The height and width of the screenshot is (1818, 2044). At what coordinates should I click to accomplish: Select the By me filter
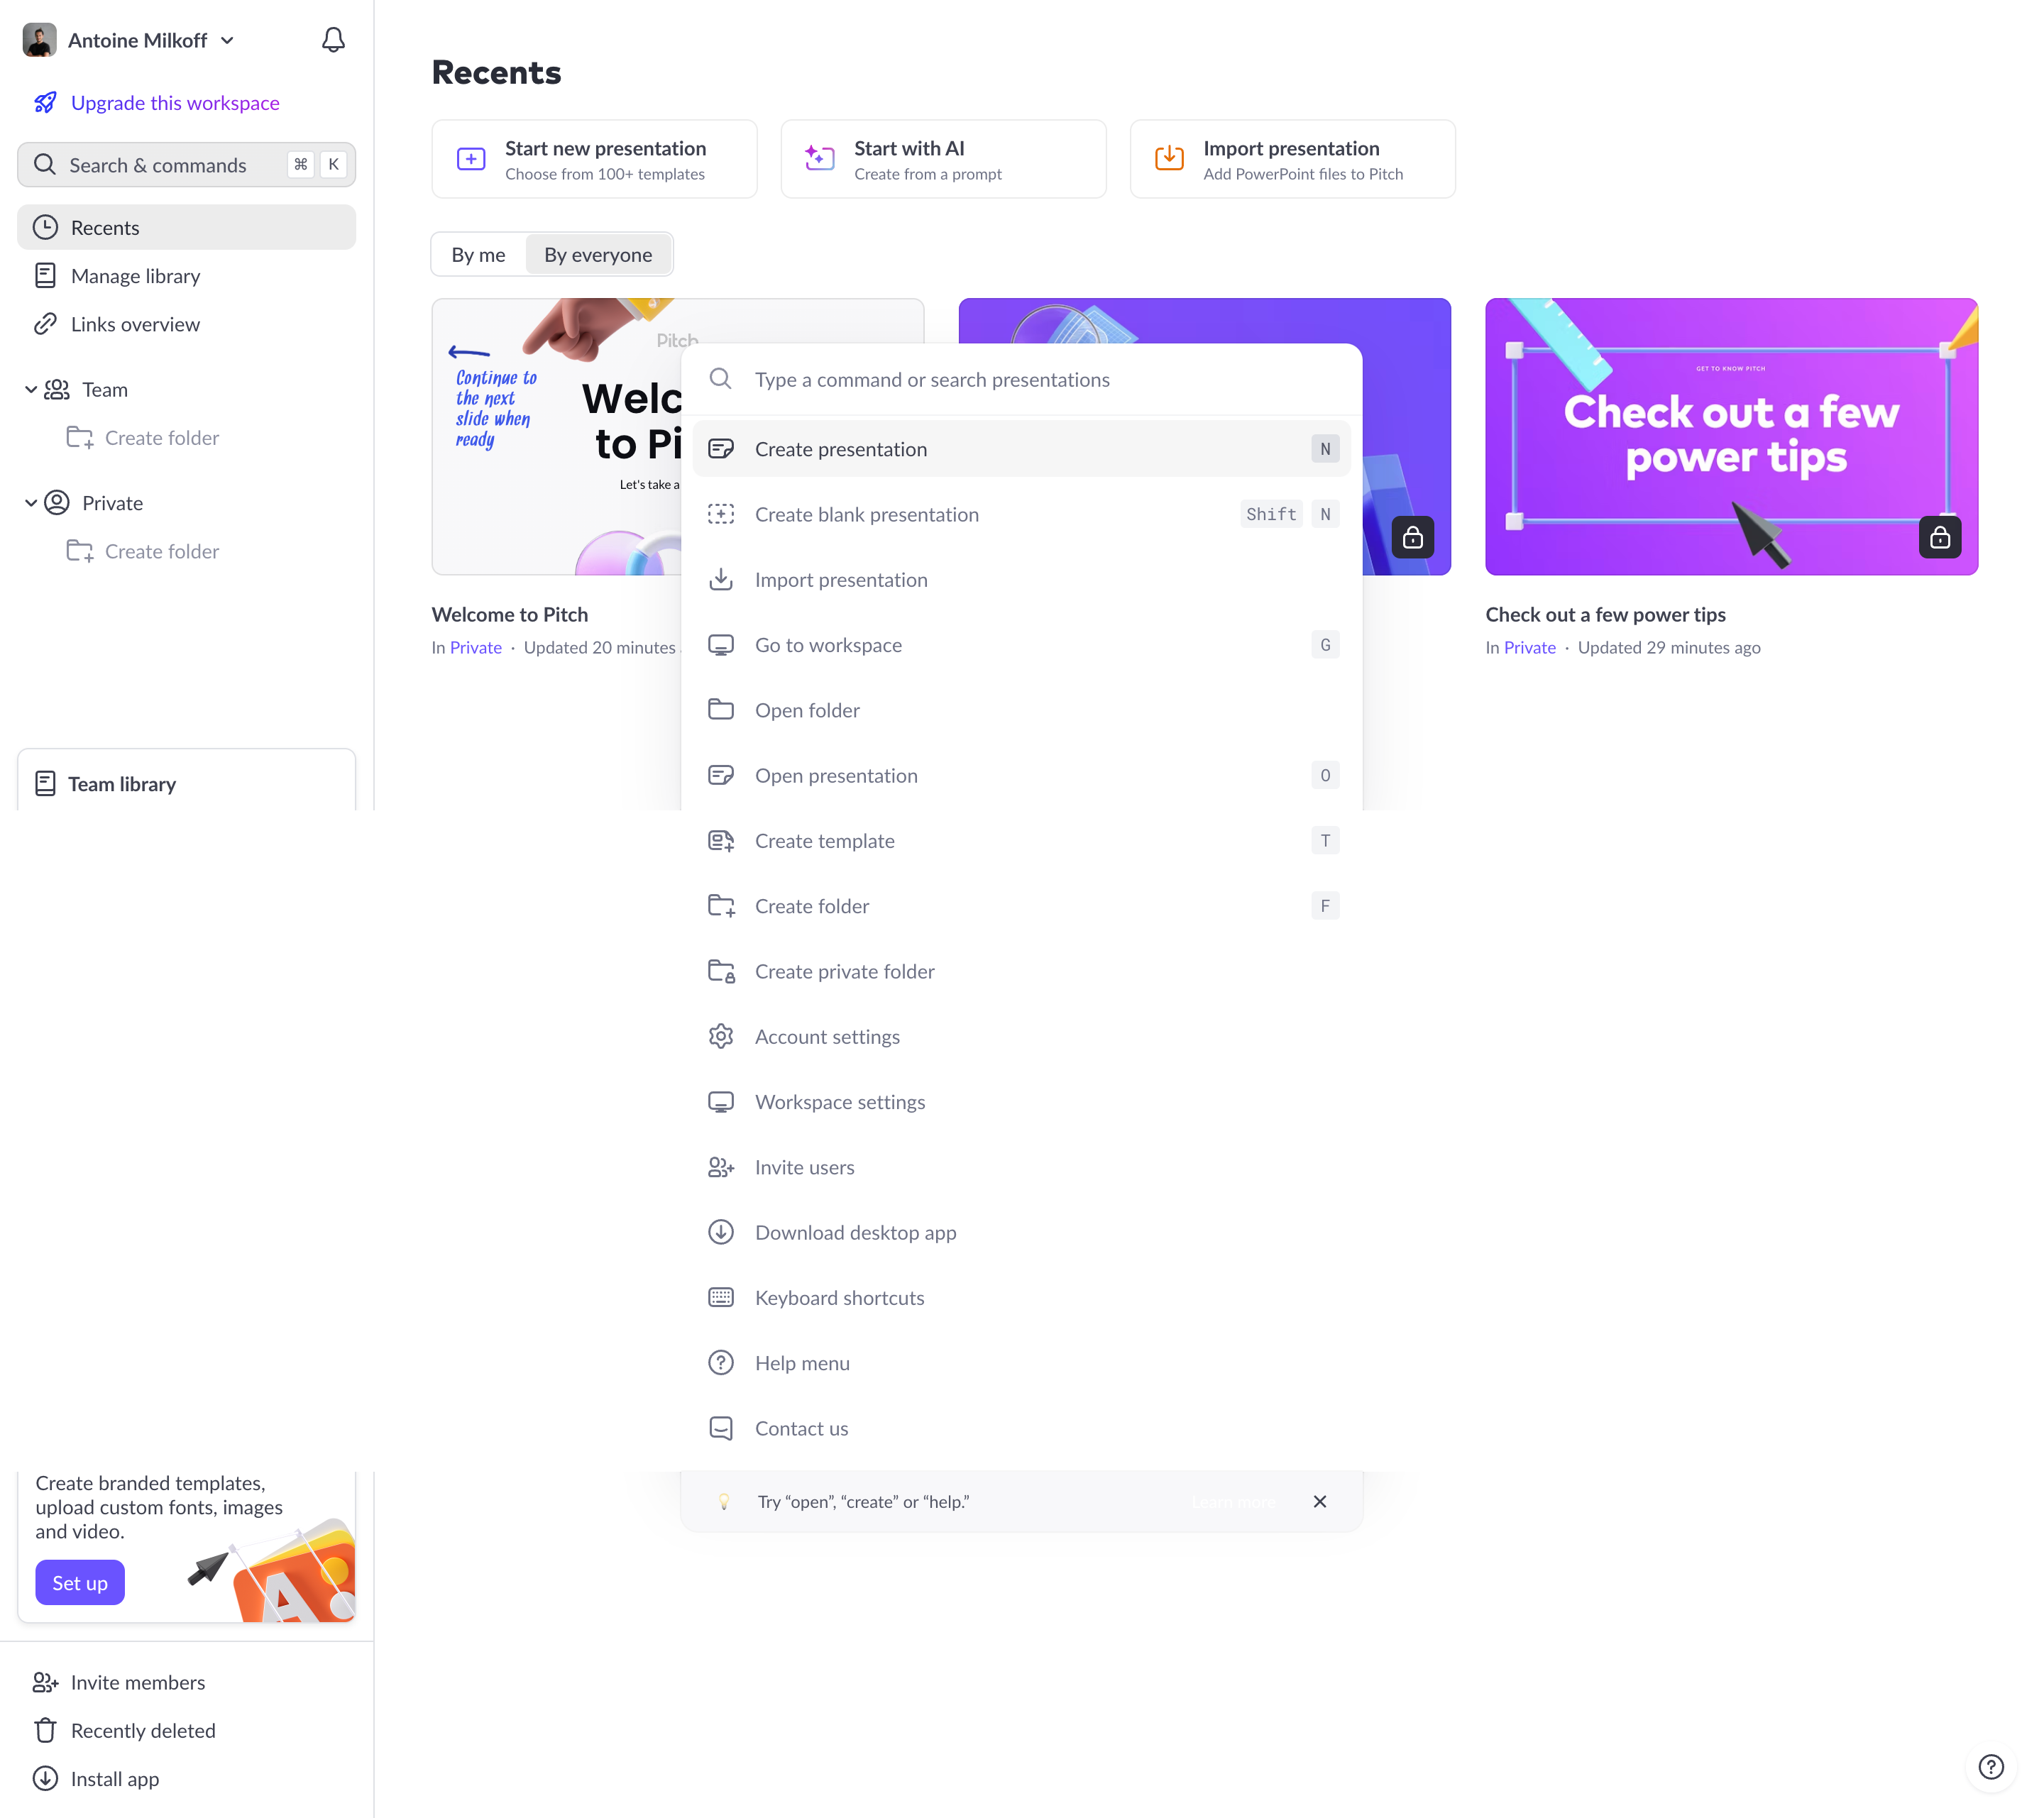click(x=478, y=255)
